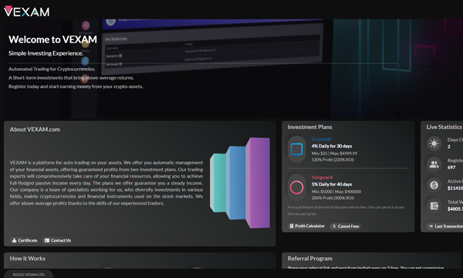Click the 'How it Works' heading
The height and width of the screenshot is (278, 463).
pyautogui.click(x=28, y=259)
